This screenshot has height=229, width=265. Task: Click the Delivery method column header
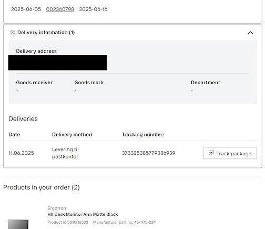[x=72, y=135]
